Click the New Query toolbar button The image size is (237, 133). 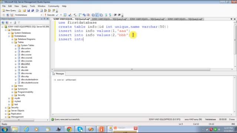pos(9,10)
